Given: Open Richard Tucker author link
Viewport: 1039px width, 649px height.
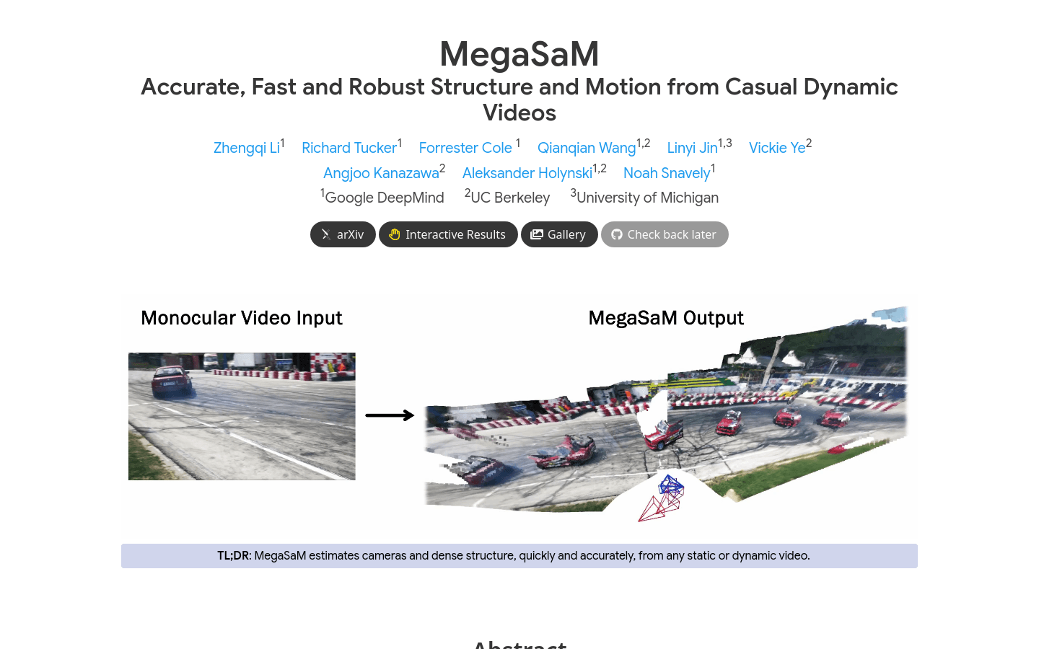Looking at the screenshot, I should tap(349, 148).
